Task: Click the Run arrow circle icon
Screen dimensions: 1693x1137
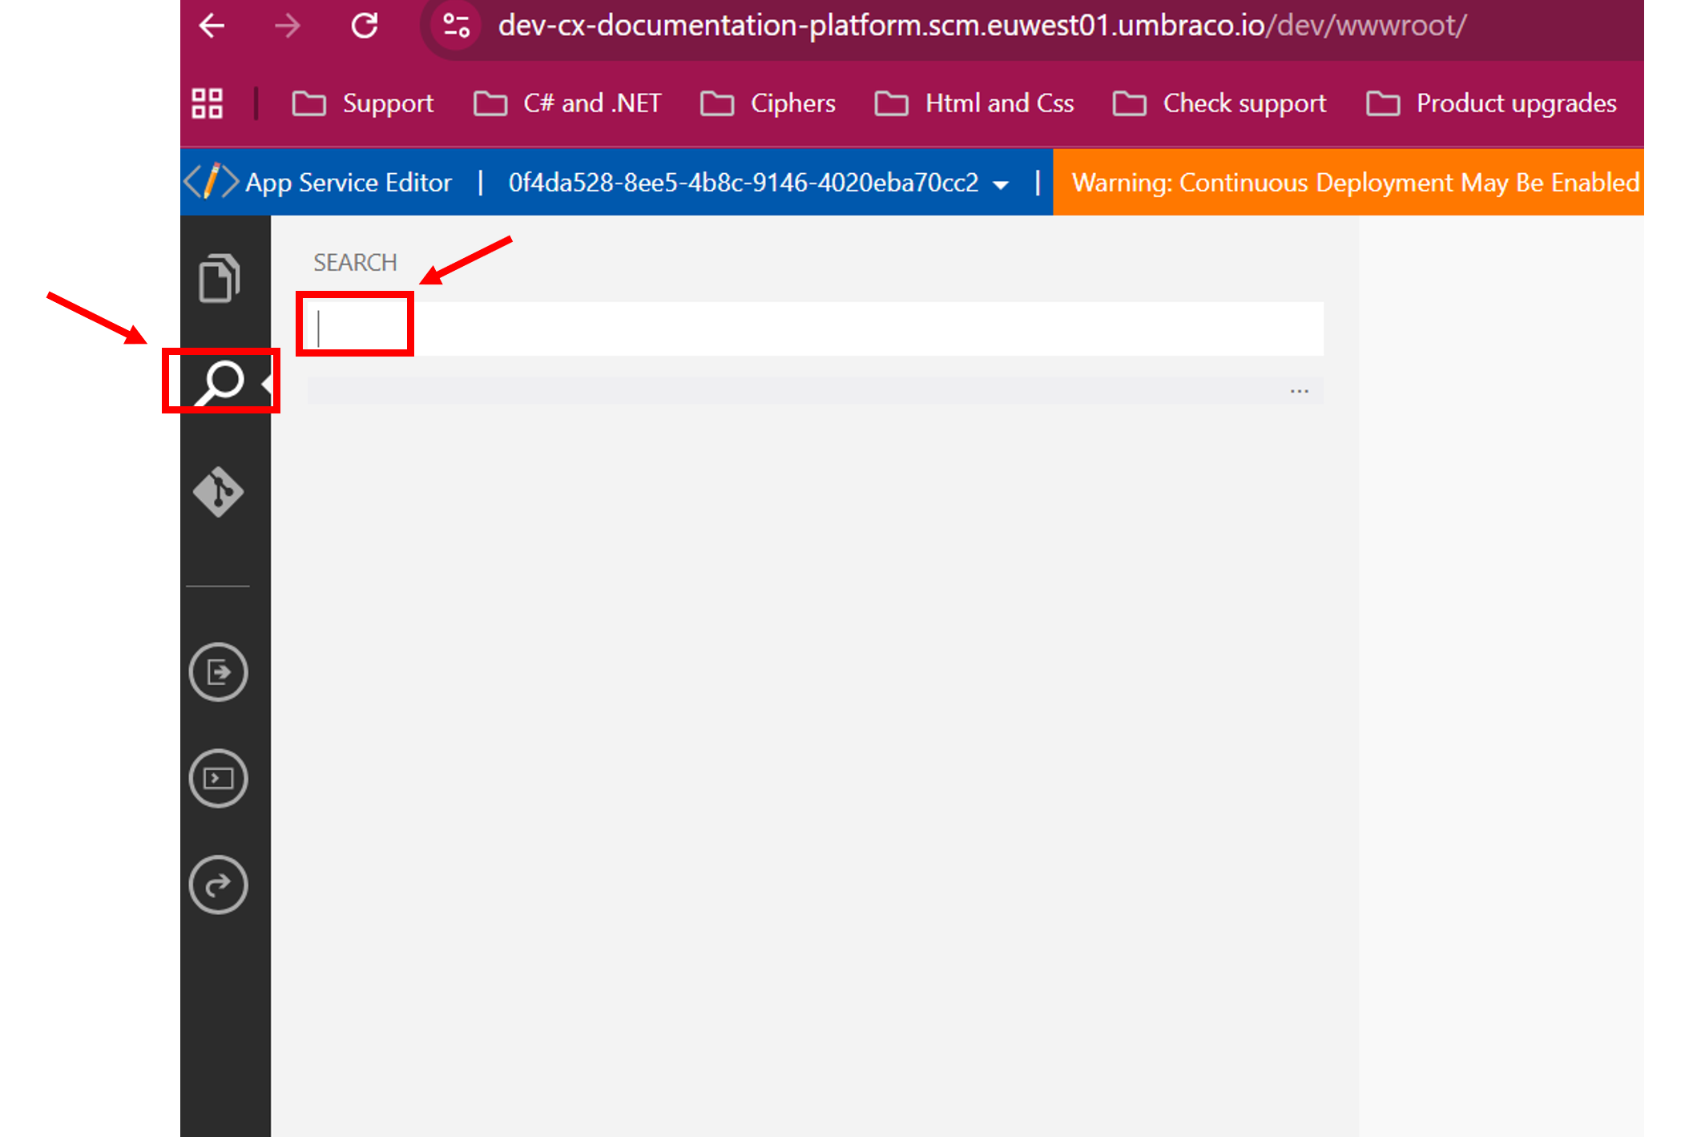Action: click(218, 671)
